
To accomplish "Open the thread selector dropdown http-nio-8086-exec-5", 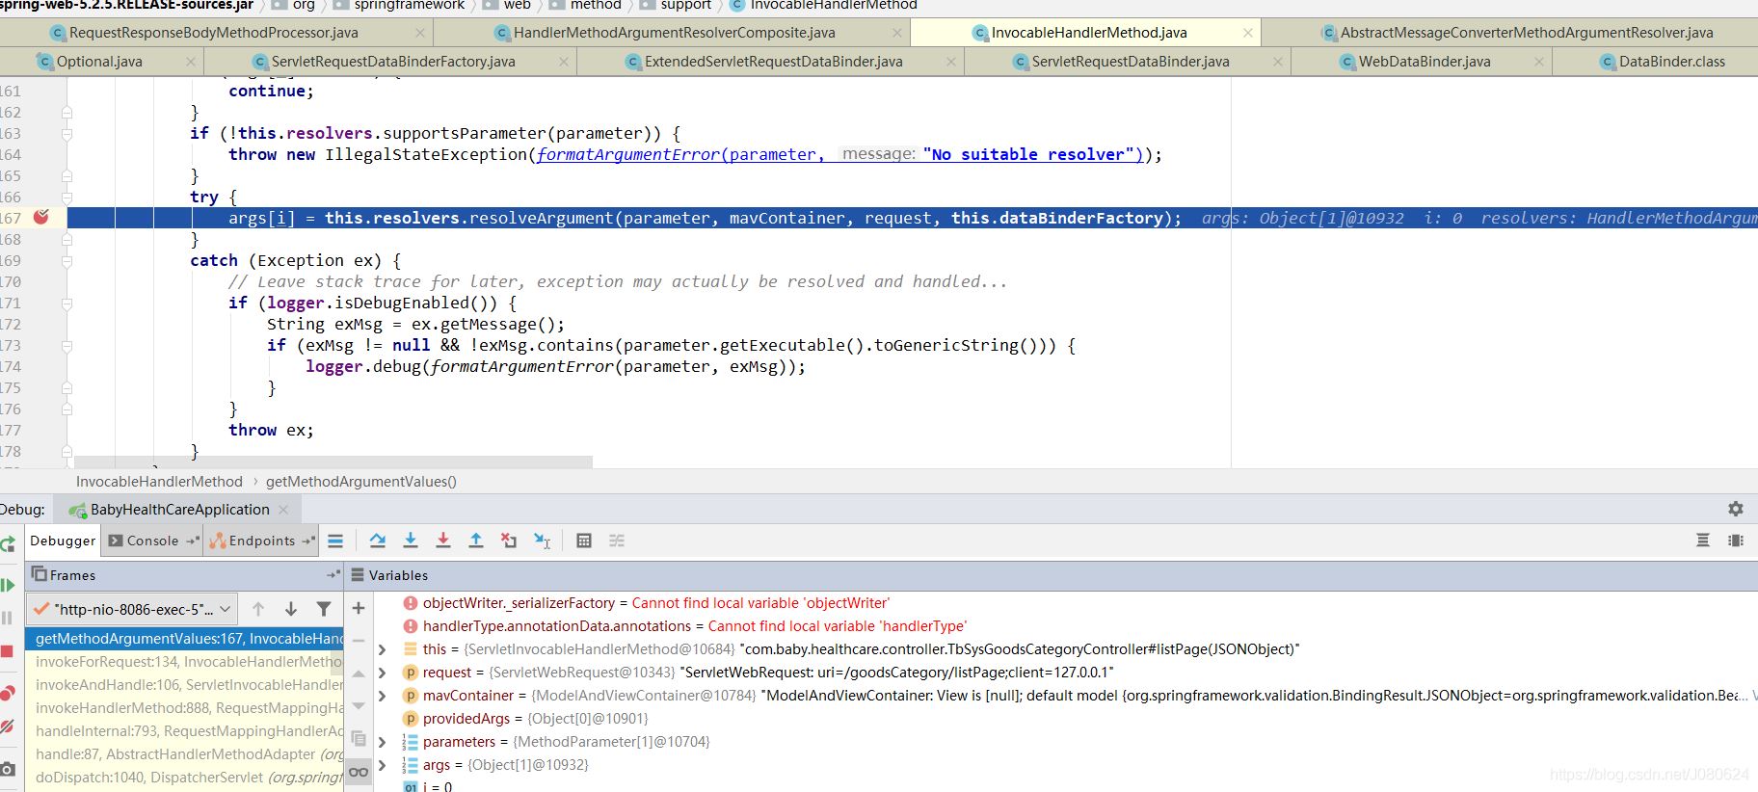I will (133, 609).
